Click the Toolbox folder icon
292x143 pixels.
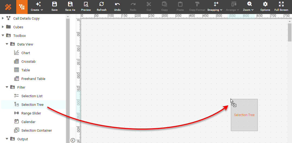point(8,35)
